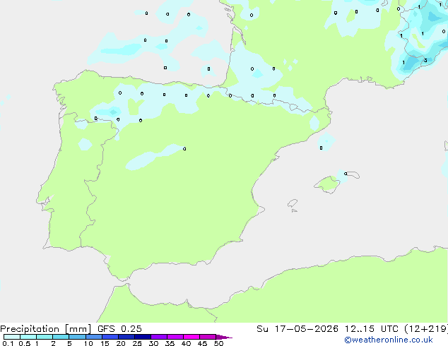Viewport: 448px width, 346px height.
Task: Click the '50' legend scale label
Action: tap(218, 343)
